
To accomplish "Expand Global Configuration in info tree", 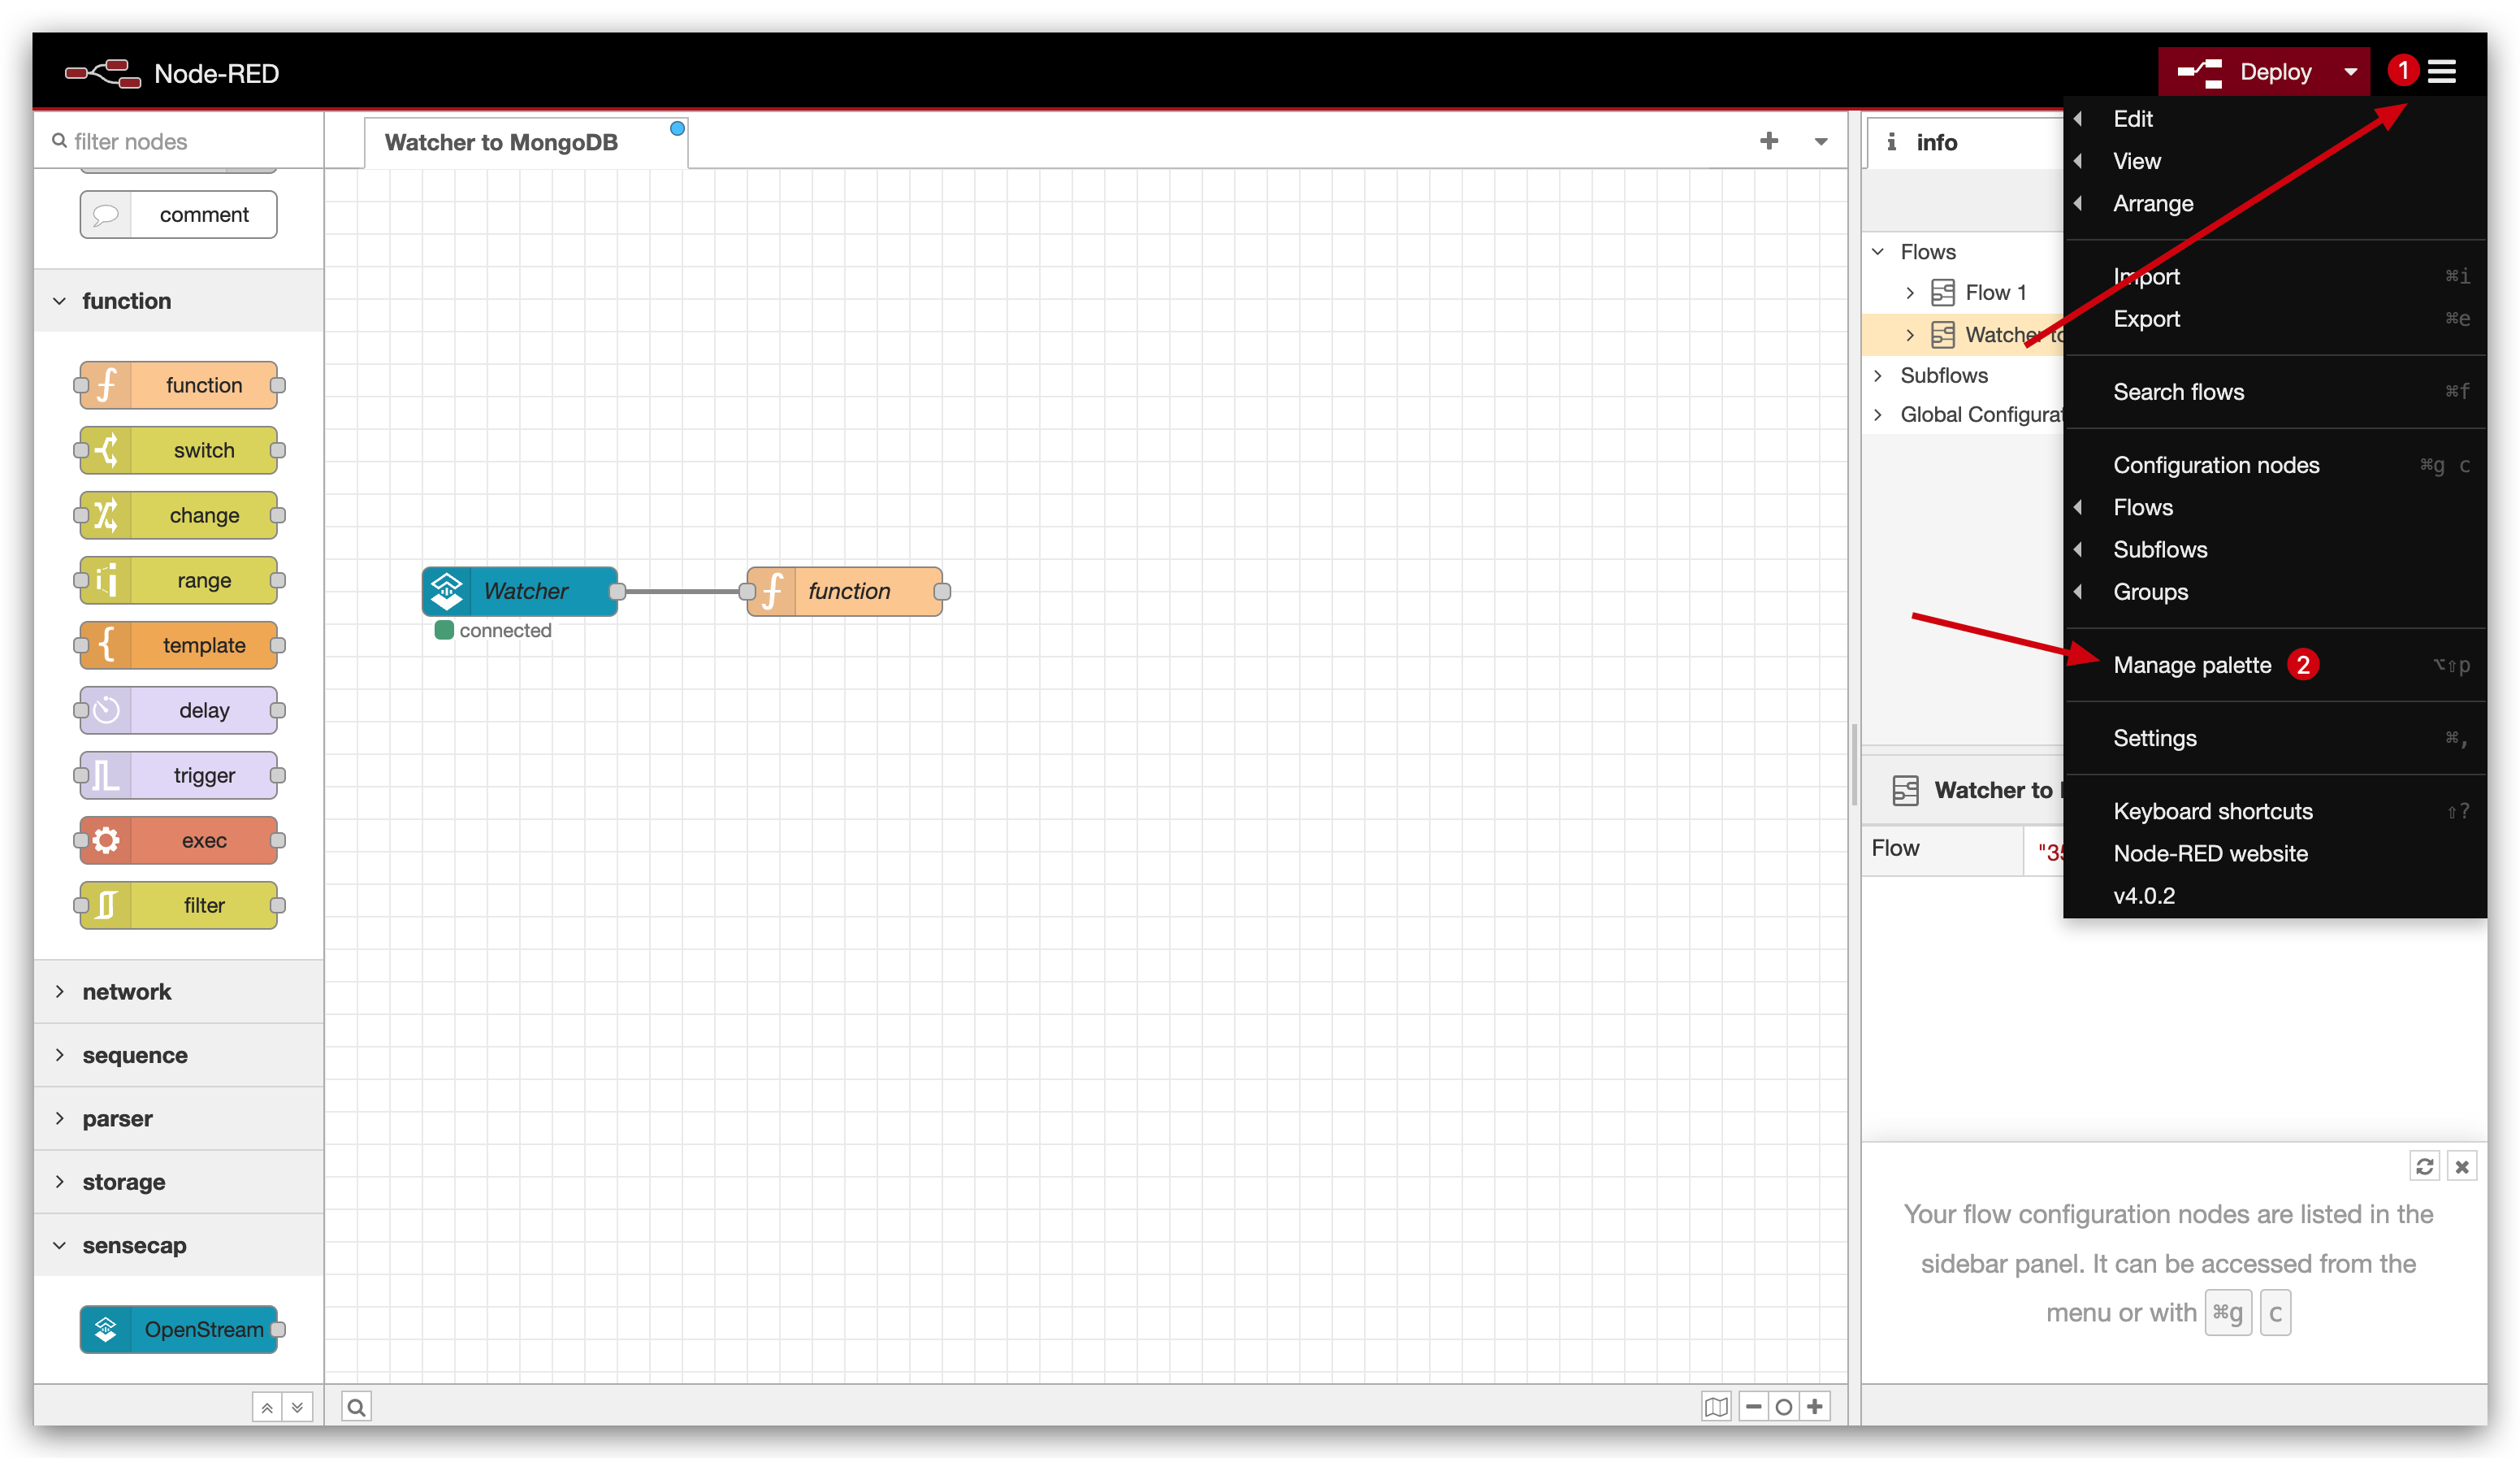I will [x=1878, y=414].
